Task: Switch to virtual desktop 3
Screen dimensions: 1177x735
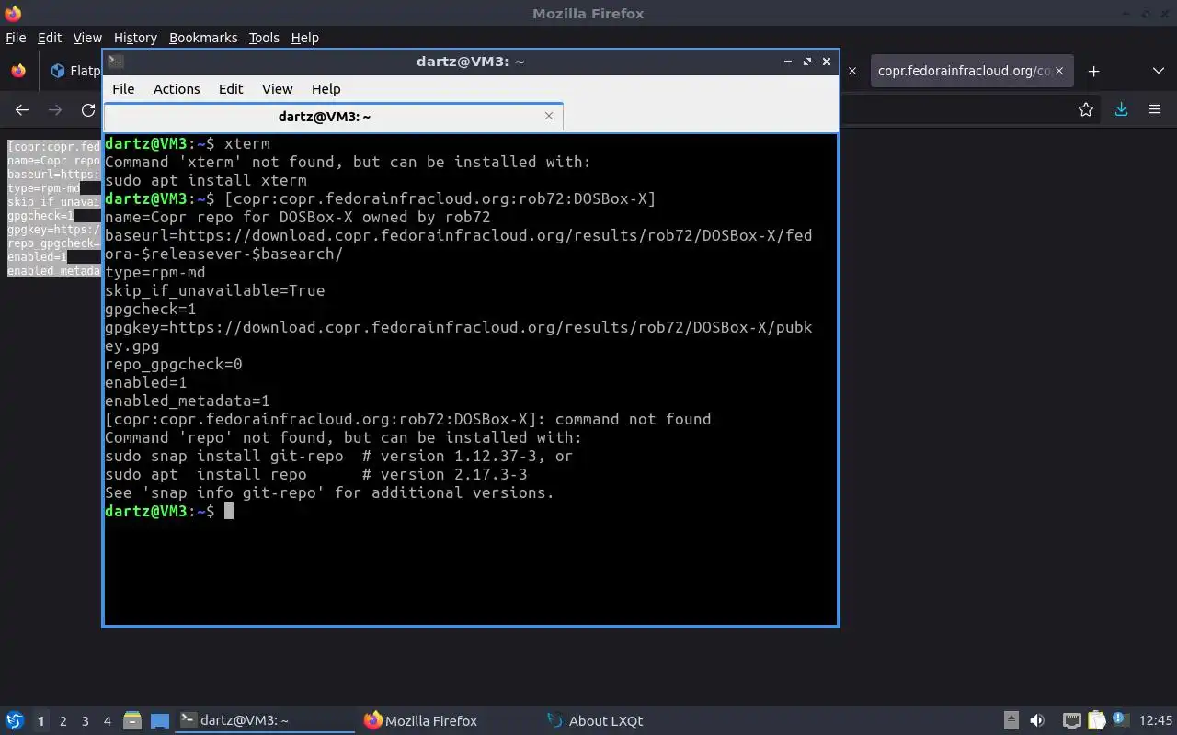Action: coord(85,721)
